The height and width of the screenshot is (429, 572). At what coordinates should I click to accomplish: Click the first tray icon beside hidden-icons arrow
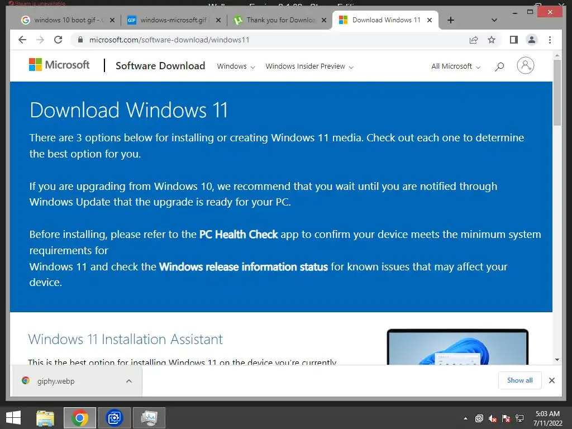pos(479,418)
